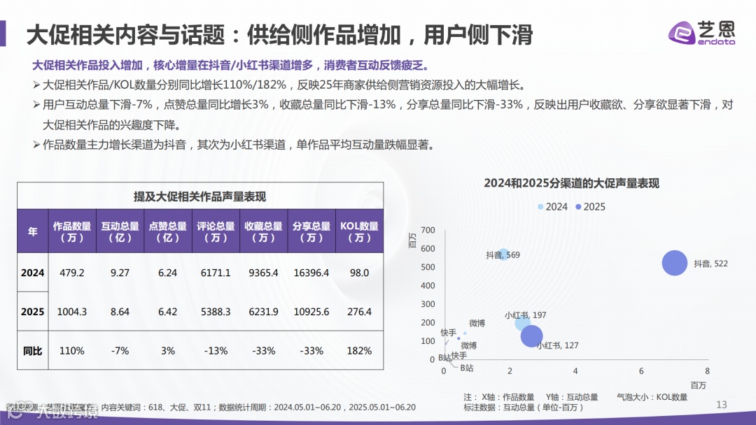Click the chart note 气泡大小：KOL数量
Viewport: 756px width, 425px height.
click(652, 397)
